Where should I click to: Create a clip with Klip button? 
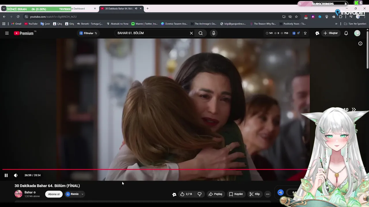tap(255, 194)
